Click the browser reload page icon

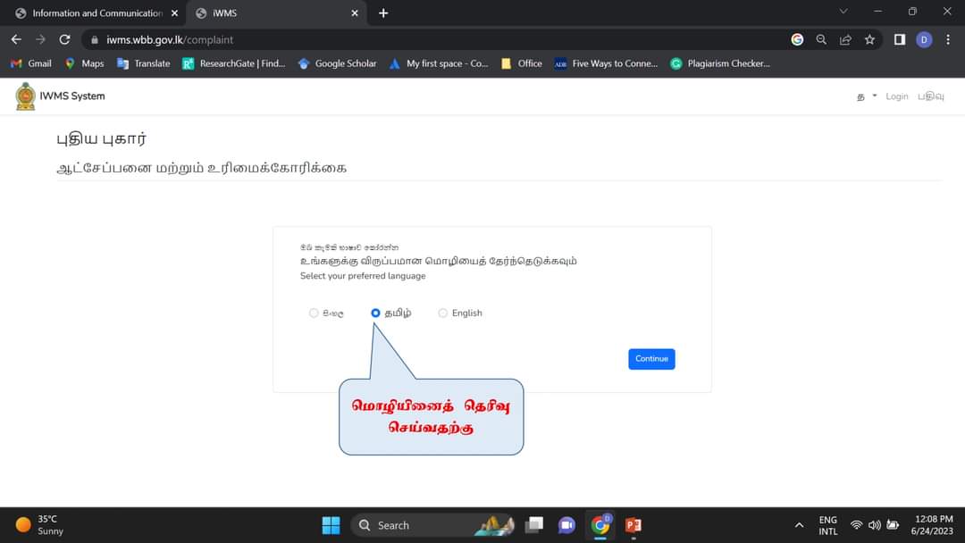64,39
